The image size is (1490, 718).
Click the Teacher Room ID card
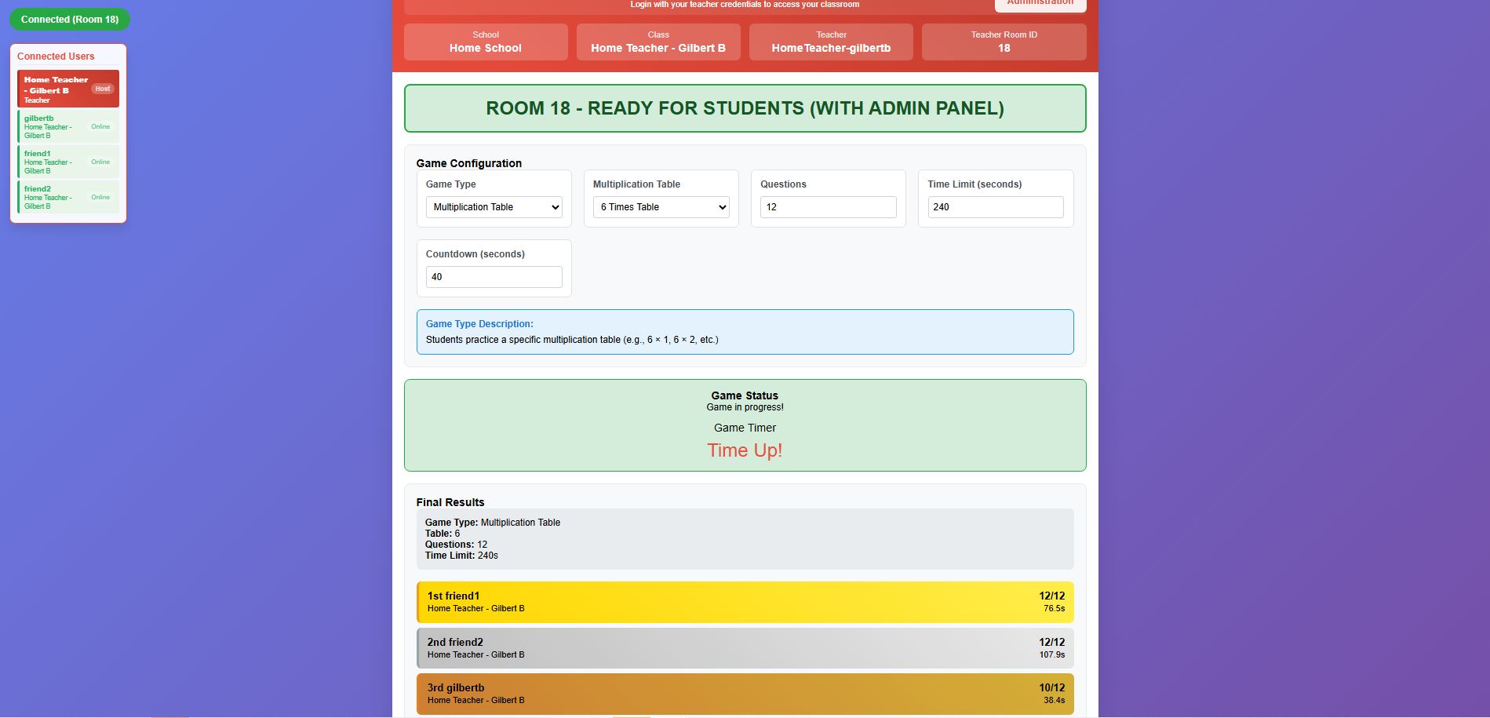[x=1004, y=42]
